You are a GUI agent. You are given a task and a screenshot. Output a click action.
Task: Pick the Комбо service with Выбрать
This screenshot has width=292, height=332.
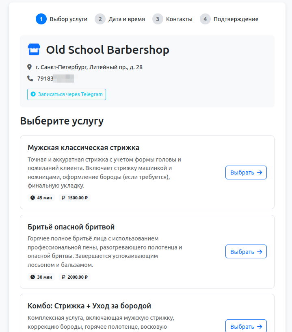[x=246, y=326]
